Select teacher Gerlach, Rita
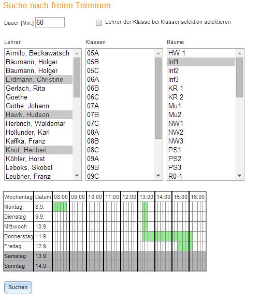Viewport: 260px width, 300px height. tap(38, 89)
